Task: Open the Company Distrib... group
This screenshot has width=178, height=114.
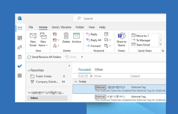Action: (x=48, y=82)
